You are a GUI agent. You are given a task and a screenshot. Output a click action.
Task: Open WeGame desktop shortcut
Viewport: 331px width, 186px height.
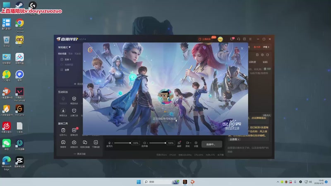[19, 110]
